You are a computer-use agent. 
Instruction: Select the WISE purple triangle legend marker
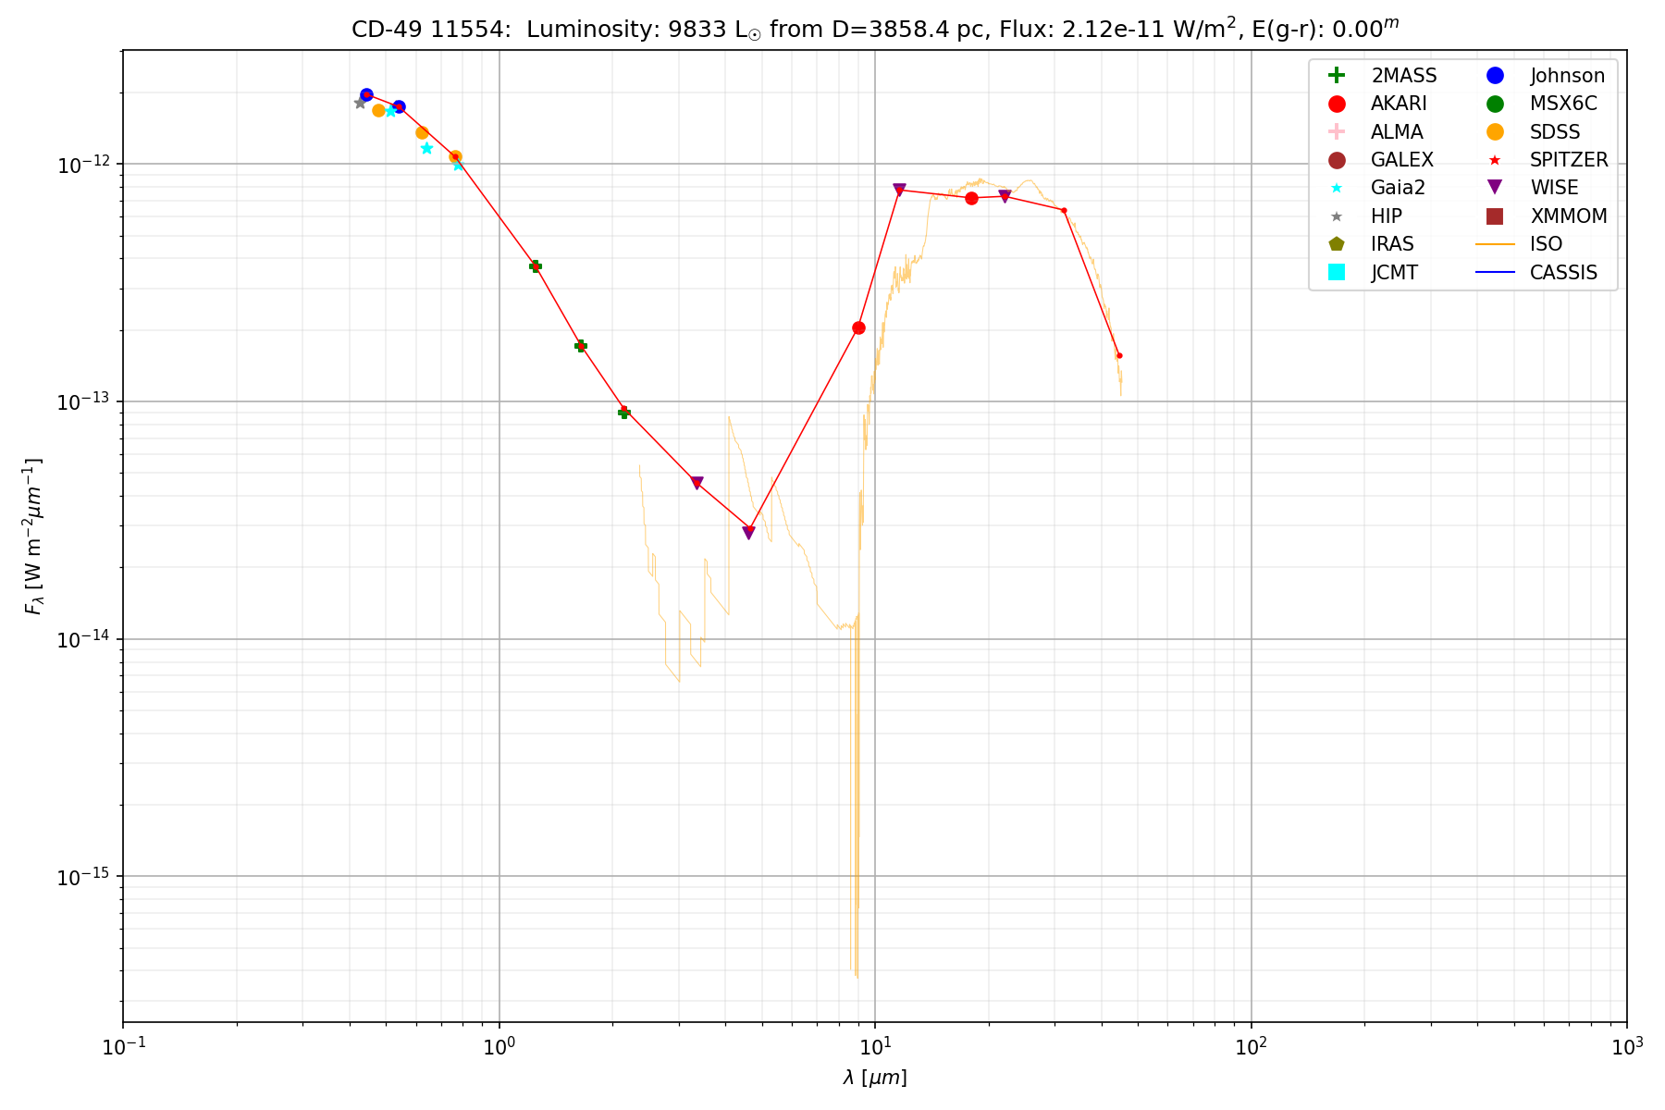pos(1495,188)
